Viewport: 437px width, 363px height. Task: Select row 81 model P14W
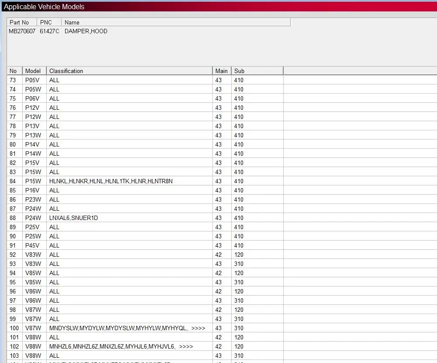pyautogui.click(x=33, y=154)
